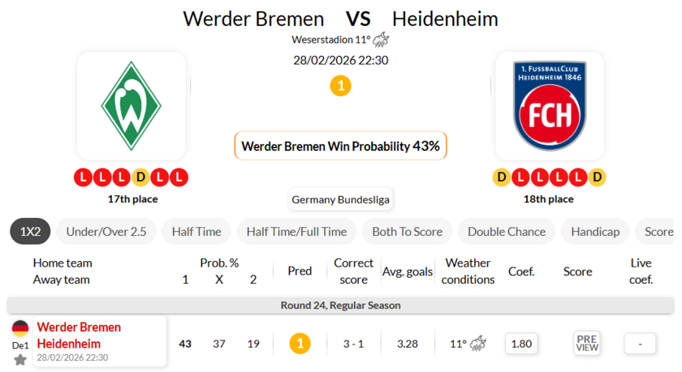Select the Half Time/Full Time tab

coord(296,232)
